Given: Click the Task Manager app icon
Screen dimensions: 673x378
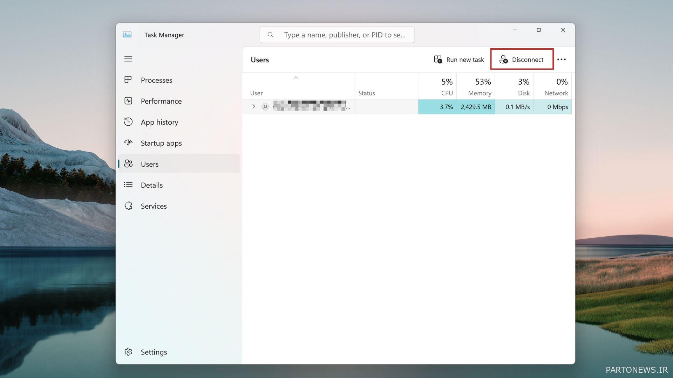Looking at the screenshot, I should click(x=127, y=35).
